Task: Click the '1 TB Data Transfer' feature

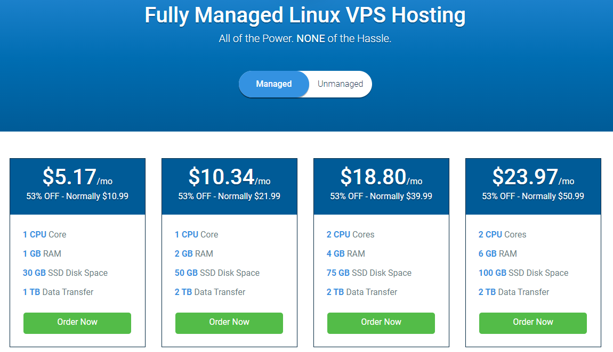Action: coord(58,292)
